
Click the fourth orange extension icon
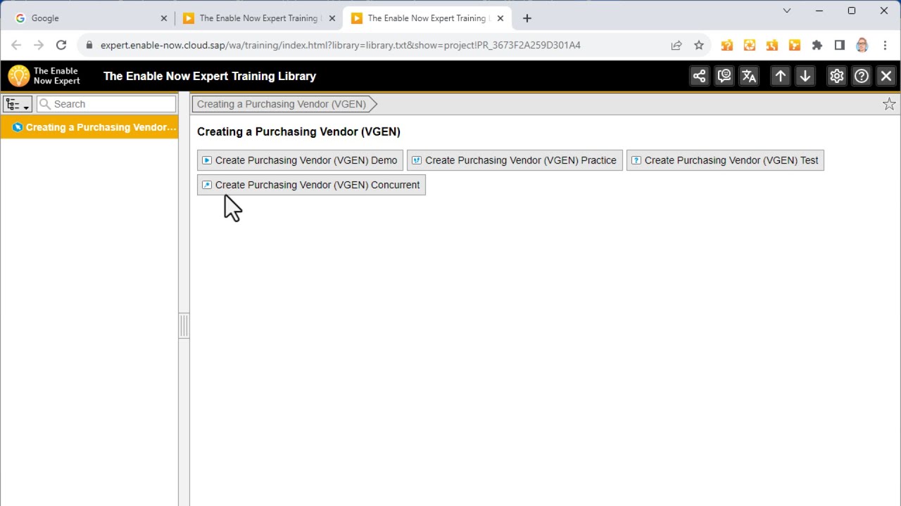pyautogui.click(x=795, y=45)
